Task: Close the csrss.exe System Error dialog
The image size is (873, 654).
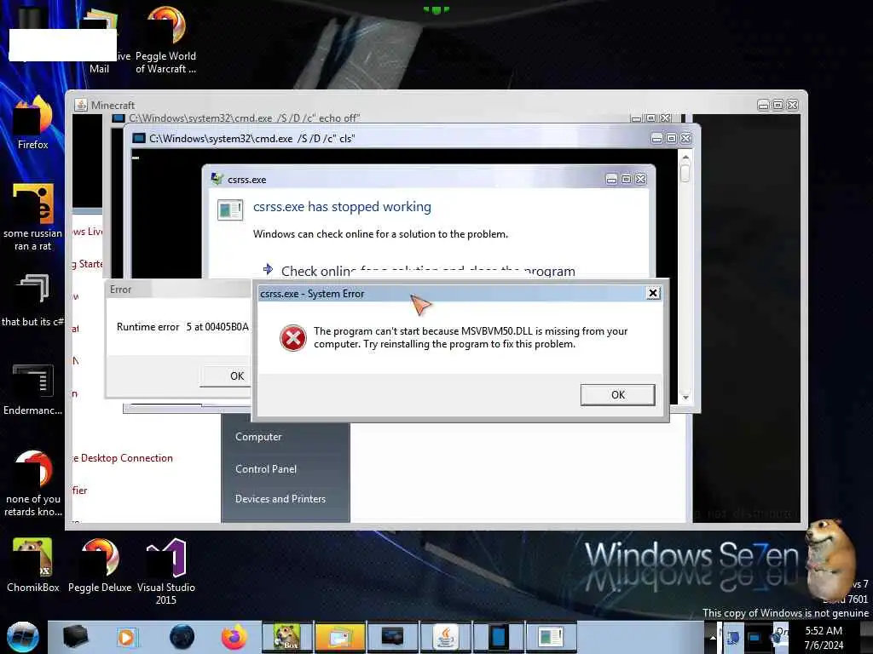Action: click(653, 293)
